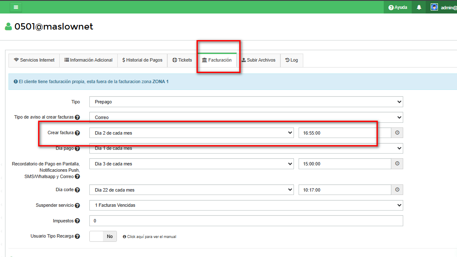Click the Ayuda help button
The image size is (457, 257).
[x=398, y=7]
